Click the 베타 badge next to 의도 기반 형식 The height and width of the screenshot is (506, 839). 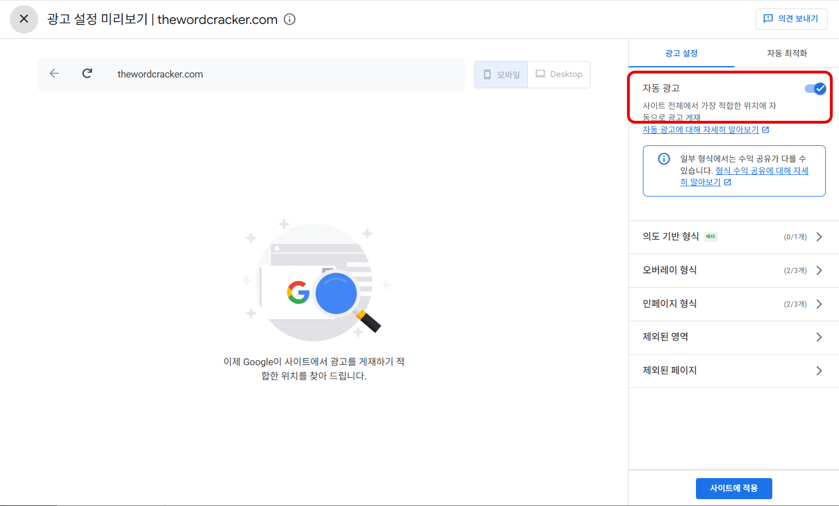coord(711,236)
